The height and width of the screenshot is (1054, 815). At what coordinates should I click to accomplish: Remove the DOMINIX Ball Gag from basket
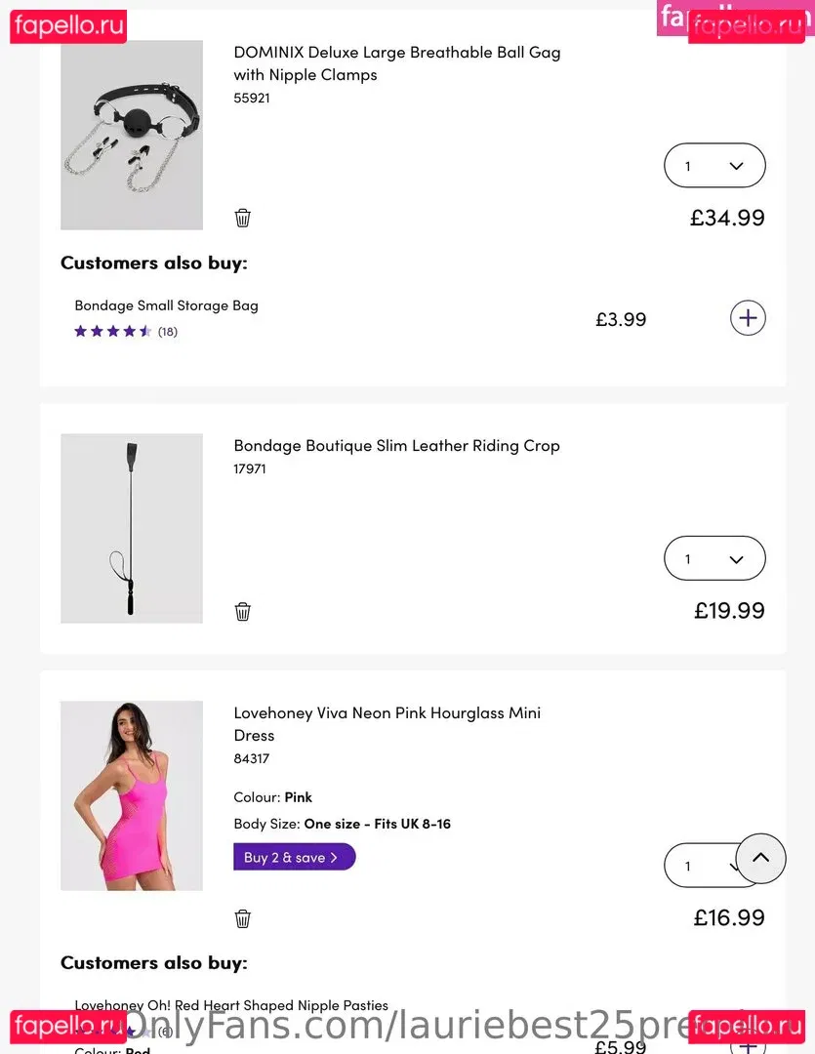tap(243, 218)
